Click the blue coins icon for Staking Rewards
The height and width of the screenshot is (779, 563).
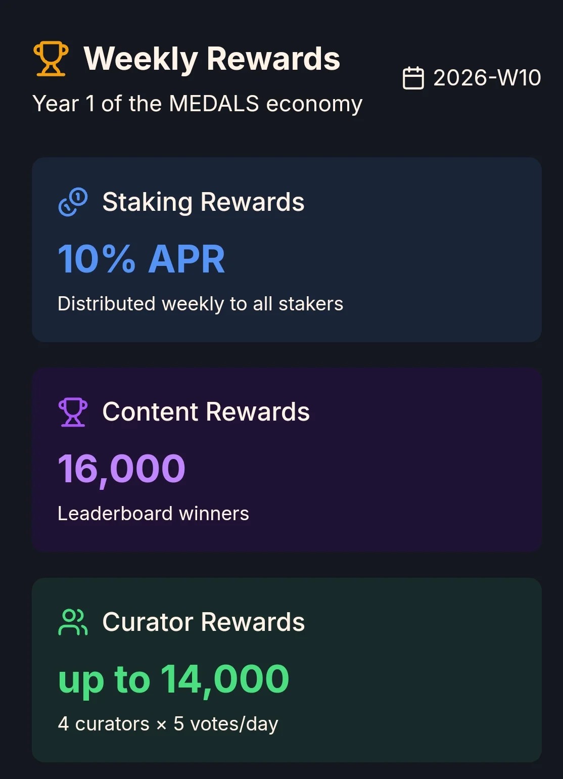coord(73,202)
